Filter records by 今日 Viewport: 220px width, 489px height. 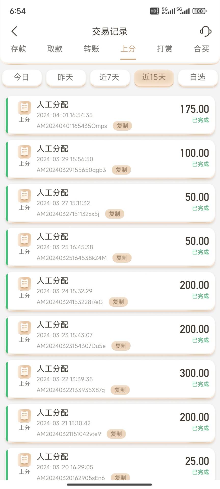click(x=22, y=77)
